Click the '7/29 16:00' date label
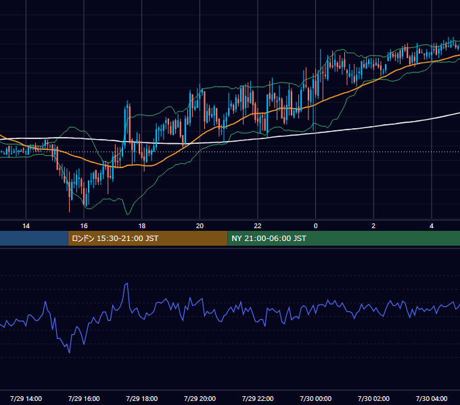 click(84, 398)
